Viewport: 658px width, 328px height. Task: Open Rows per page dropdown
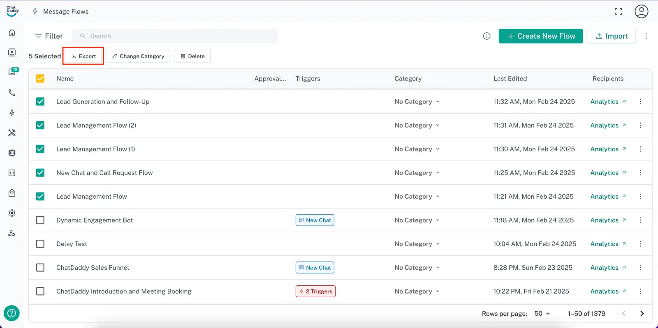[542, 314]
